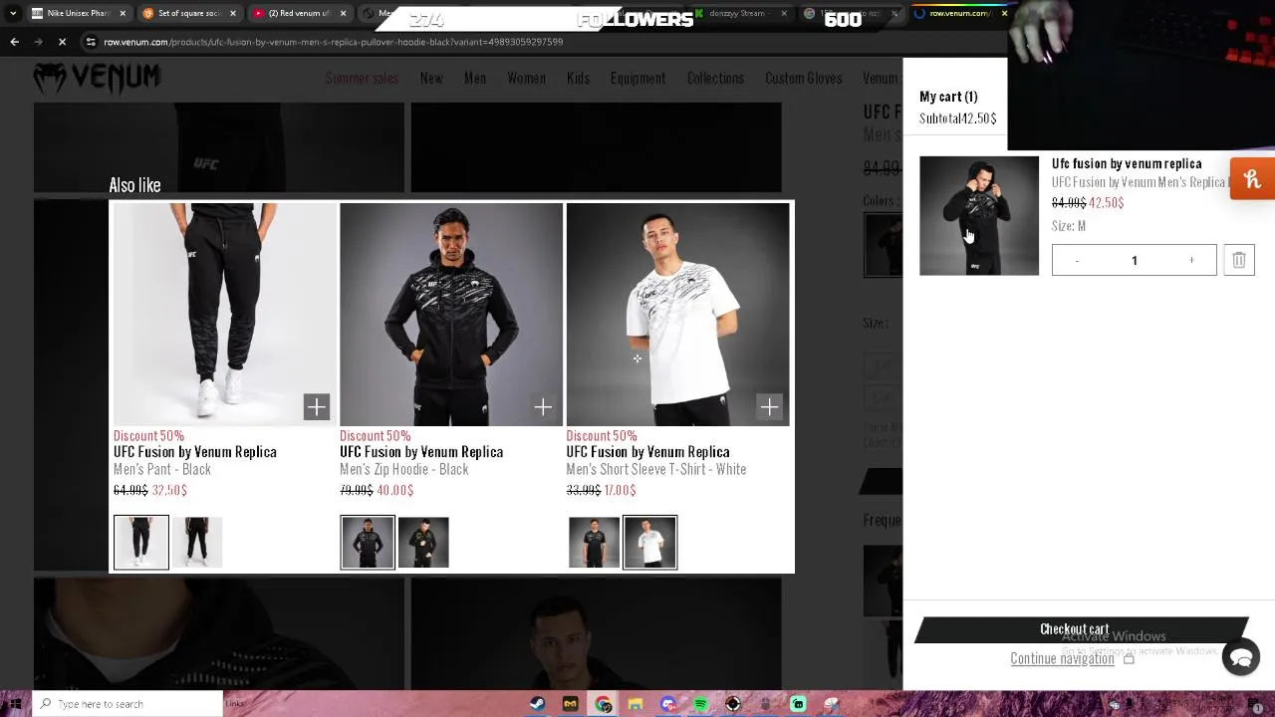The height and width of the screenshot is (717, 1275).
Task: Add Men's Zip Hoodie via plus icon
Action: point(543,406)
